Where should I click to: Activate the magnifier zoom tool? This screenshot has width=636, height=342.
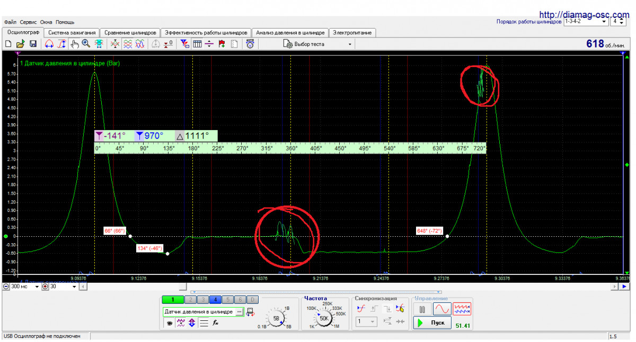point(86,44)
